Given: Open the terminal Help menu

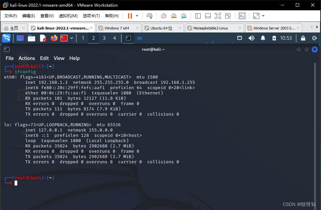Looking at the screenshot, I should coord(75,58).
